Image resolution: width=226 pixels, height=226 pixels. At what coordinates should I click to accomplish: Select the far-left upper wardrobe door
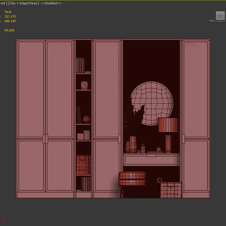coord(31,89)
